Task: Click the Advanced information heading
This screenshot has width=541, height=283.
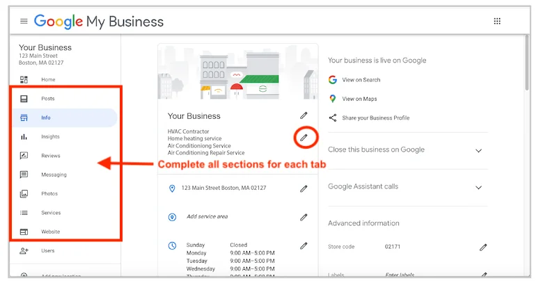Action: (363, 223)
